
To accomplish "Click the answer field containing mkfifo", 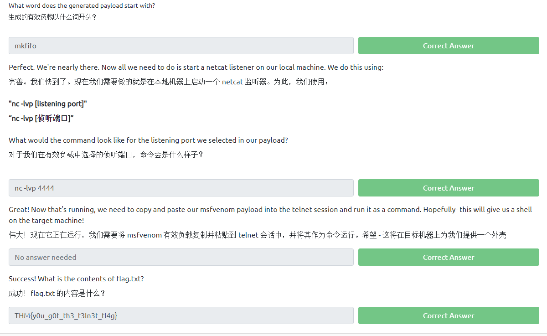I will [x=181, y=46].
